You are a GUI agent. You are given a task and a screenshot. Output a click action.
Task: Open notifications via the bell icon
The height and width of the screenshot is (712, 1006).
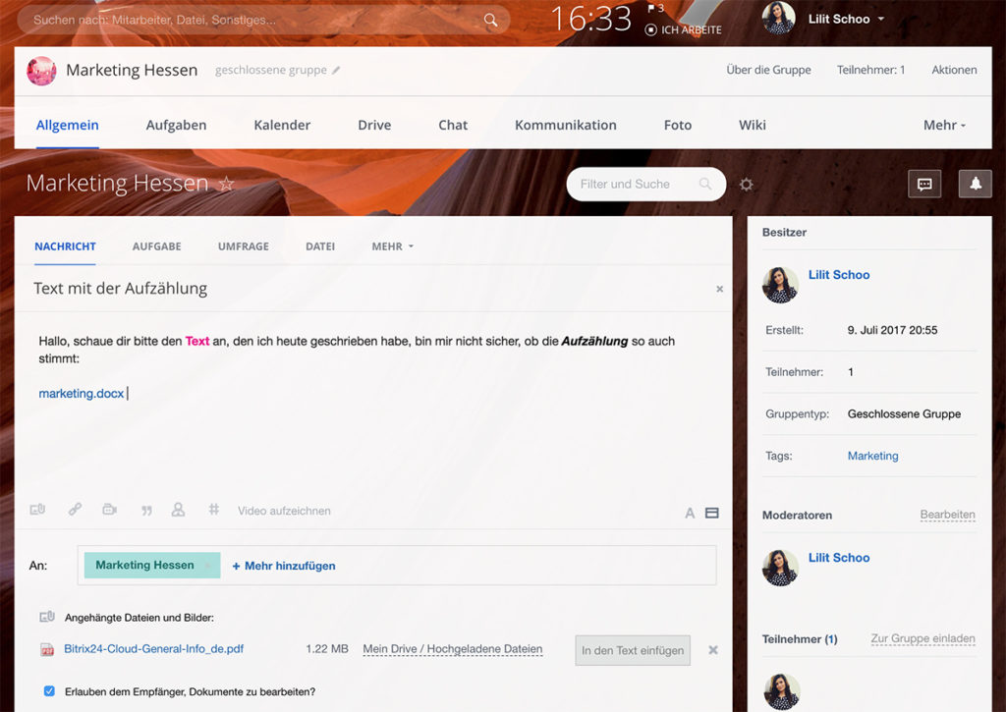(x=976, y=184)
